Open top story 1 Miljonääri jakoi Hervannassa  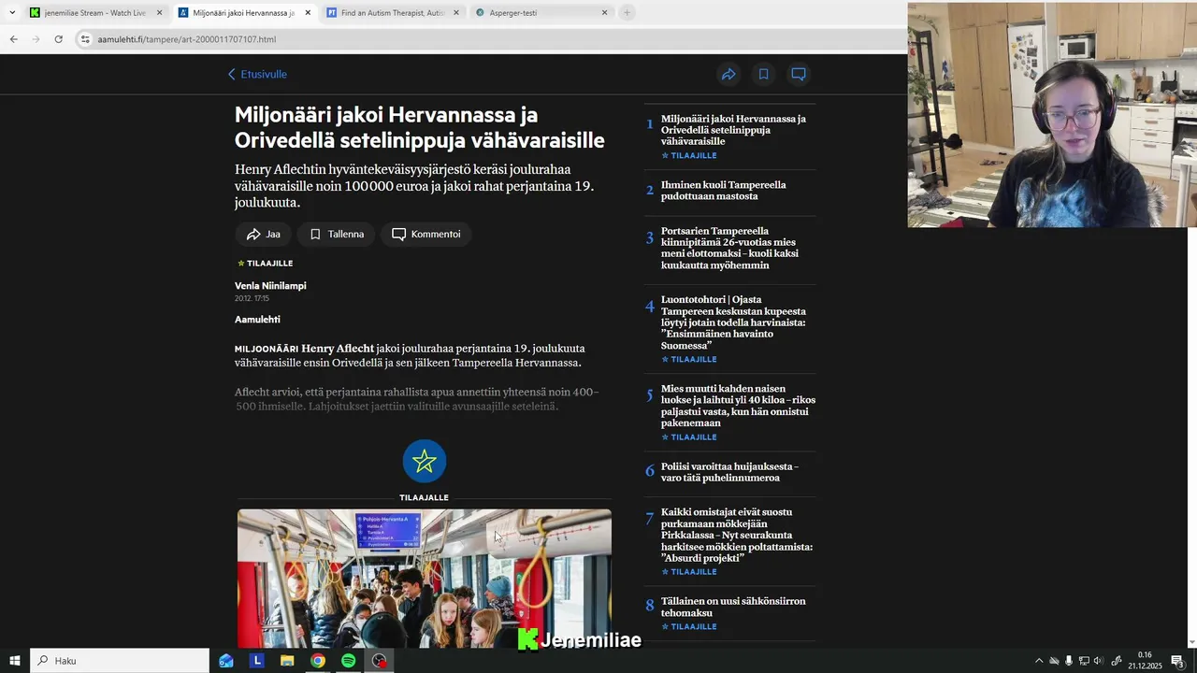coord(733,130)
